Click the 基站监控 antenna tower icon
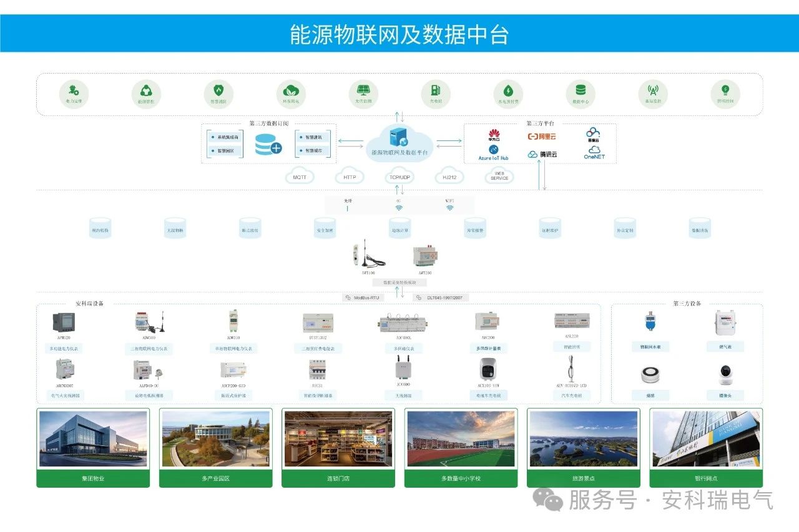 tap(653, 90)
